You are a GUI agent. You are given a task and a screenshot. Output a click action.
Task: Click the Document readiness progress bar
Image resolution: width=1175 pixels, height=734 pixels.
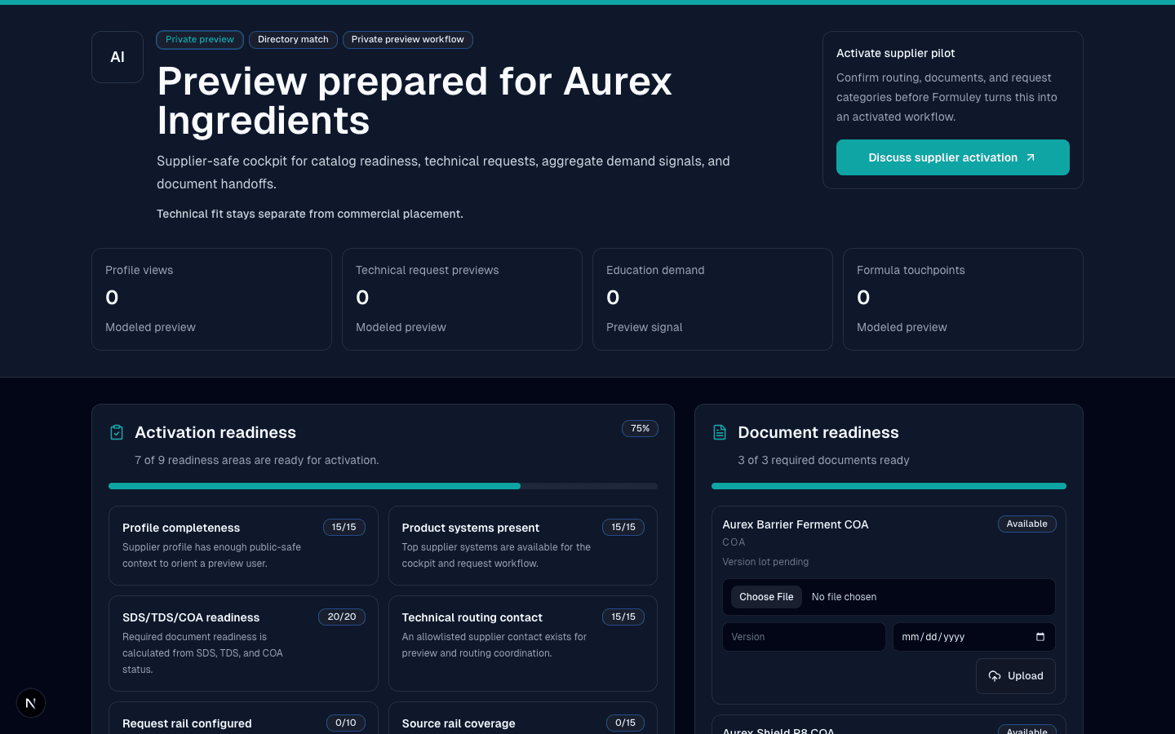(x=889, y=486)
